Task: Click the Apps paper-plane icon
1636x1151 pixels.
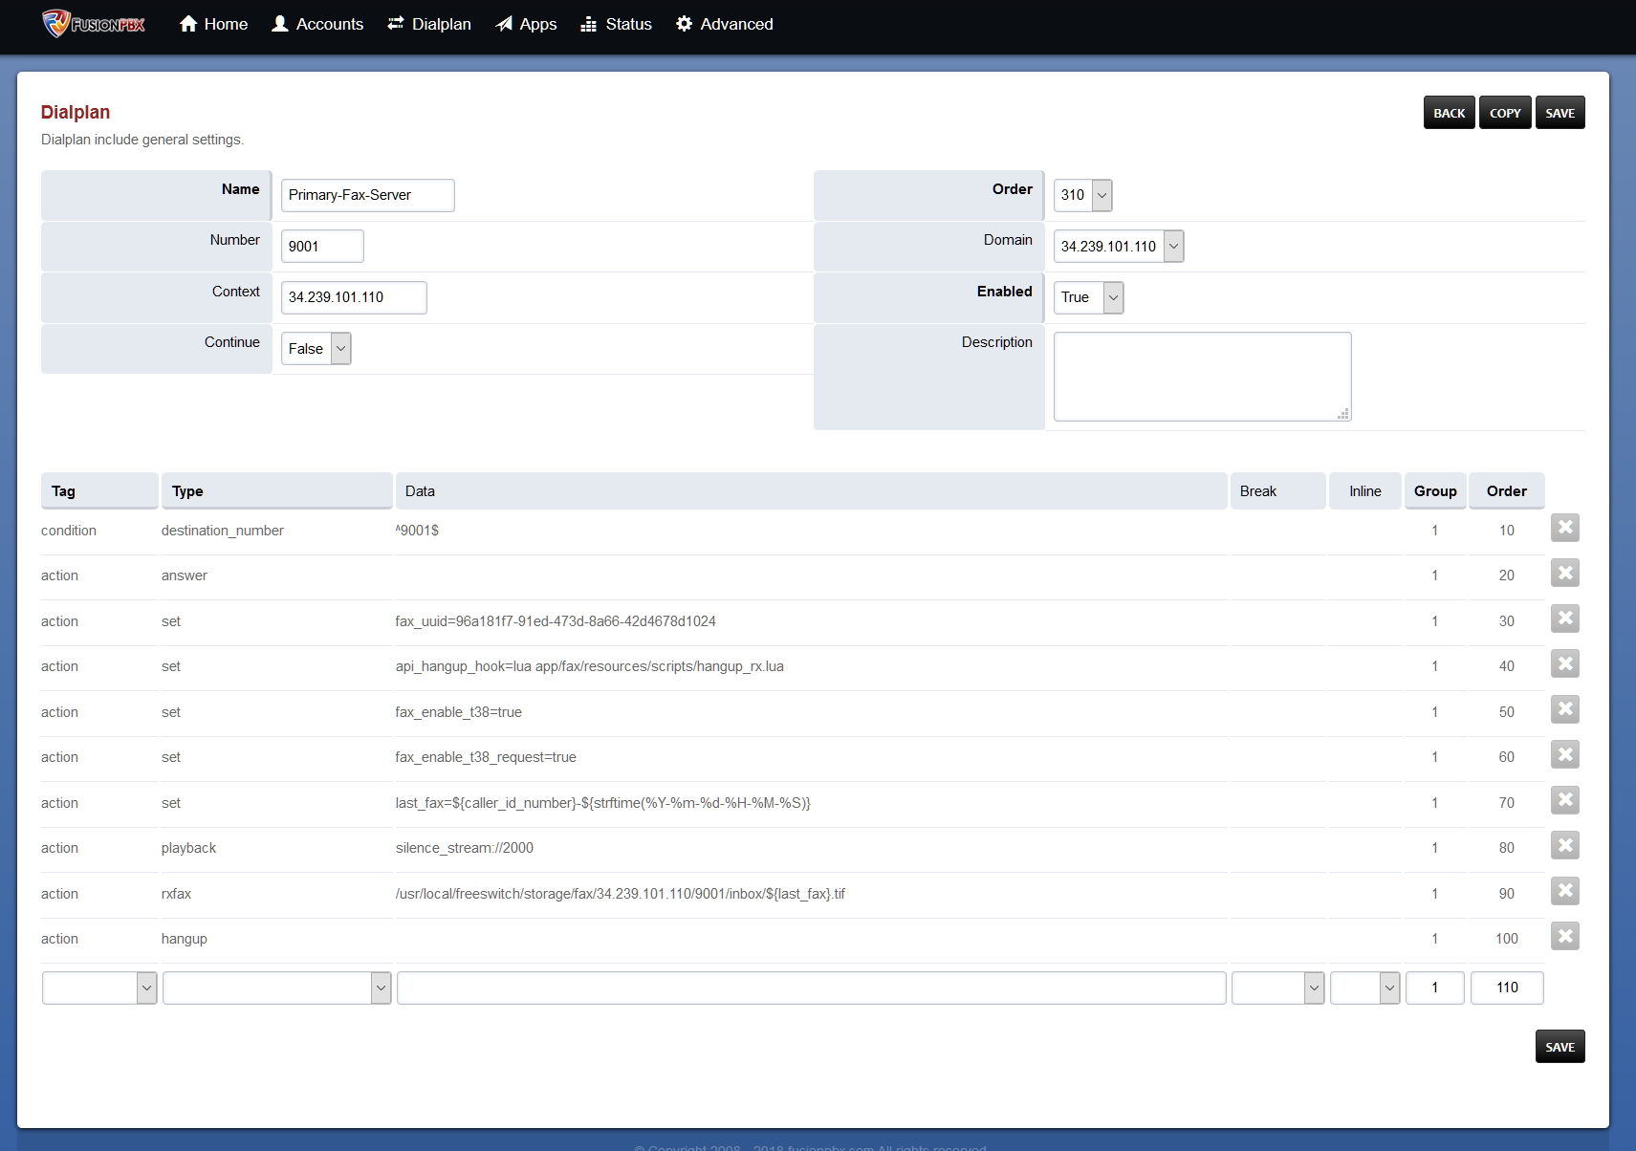Action: coord(502,23)
